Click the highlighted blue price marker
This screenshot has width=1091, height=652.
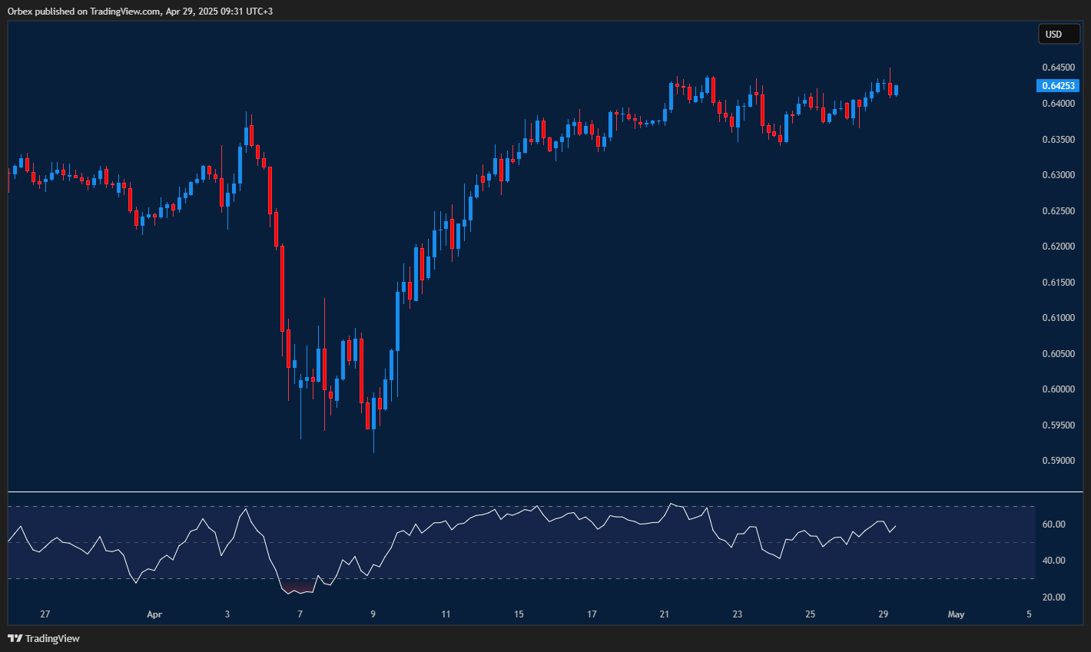point(1058,85)
